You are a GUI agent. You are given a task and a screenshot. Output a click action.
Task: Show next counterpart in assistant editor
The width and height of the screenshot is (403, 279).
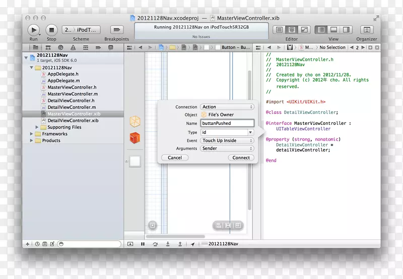363,47
